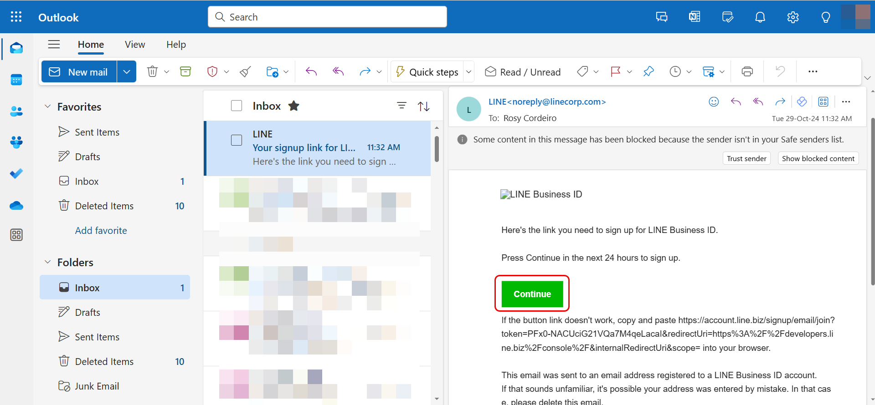Click in the Search box
Image resolution: width=875 pixels, height=405 pixels.
click(327, 17)
